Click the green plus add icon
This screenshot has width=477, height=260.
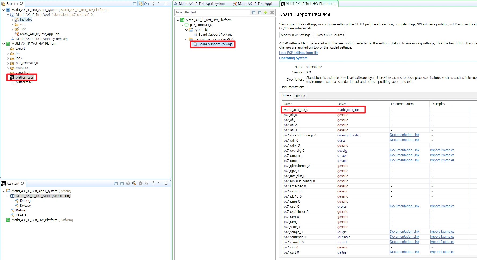265,12
